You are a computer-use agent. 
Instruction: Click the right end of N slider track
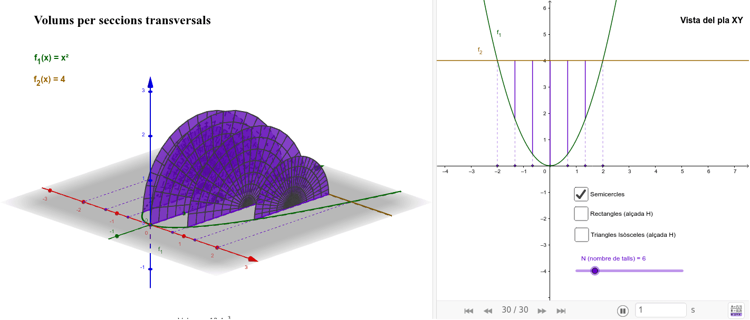pyautogui.click(x=682, y=271)
